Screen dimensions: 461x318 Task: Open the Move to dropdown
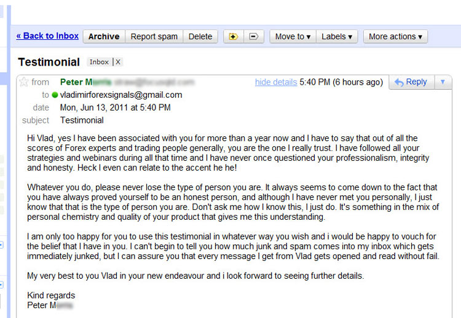pyautogui.click(x=293, y=36)
